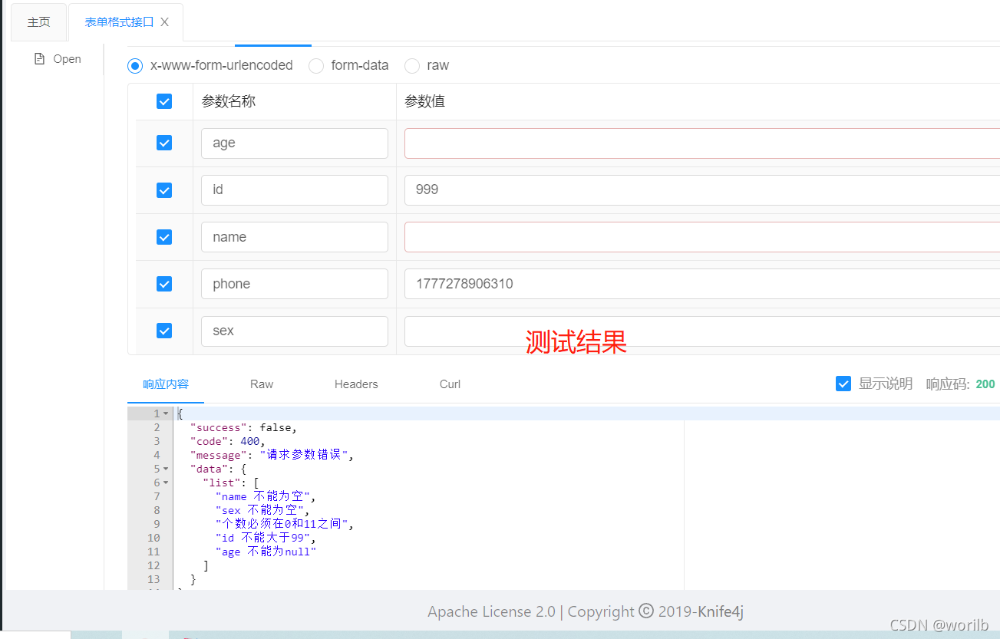Switch to the 主页 tab

pyautogui.click(x=39, y=22)
